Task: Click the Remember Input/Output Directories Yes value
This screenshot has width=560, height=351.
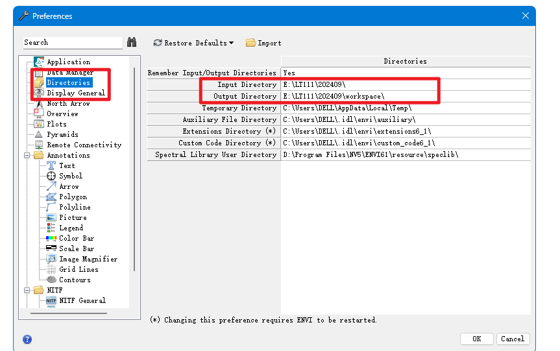Action: click(406, 73)
